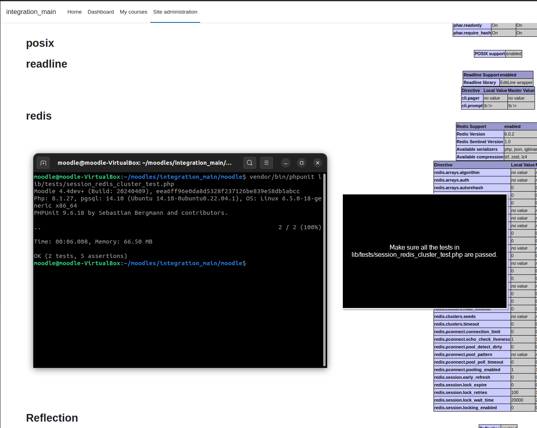Click the POSIX support table cell
This screenshot has height=428, width=537.
tap(490, 54)
